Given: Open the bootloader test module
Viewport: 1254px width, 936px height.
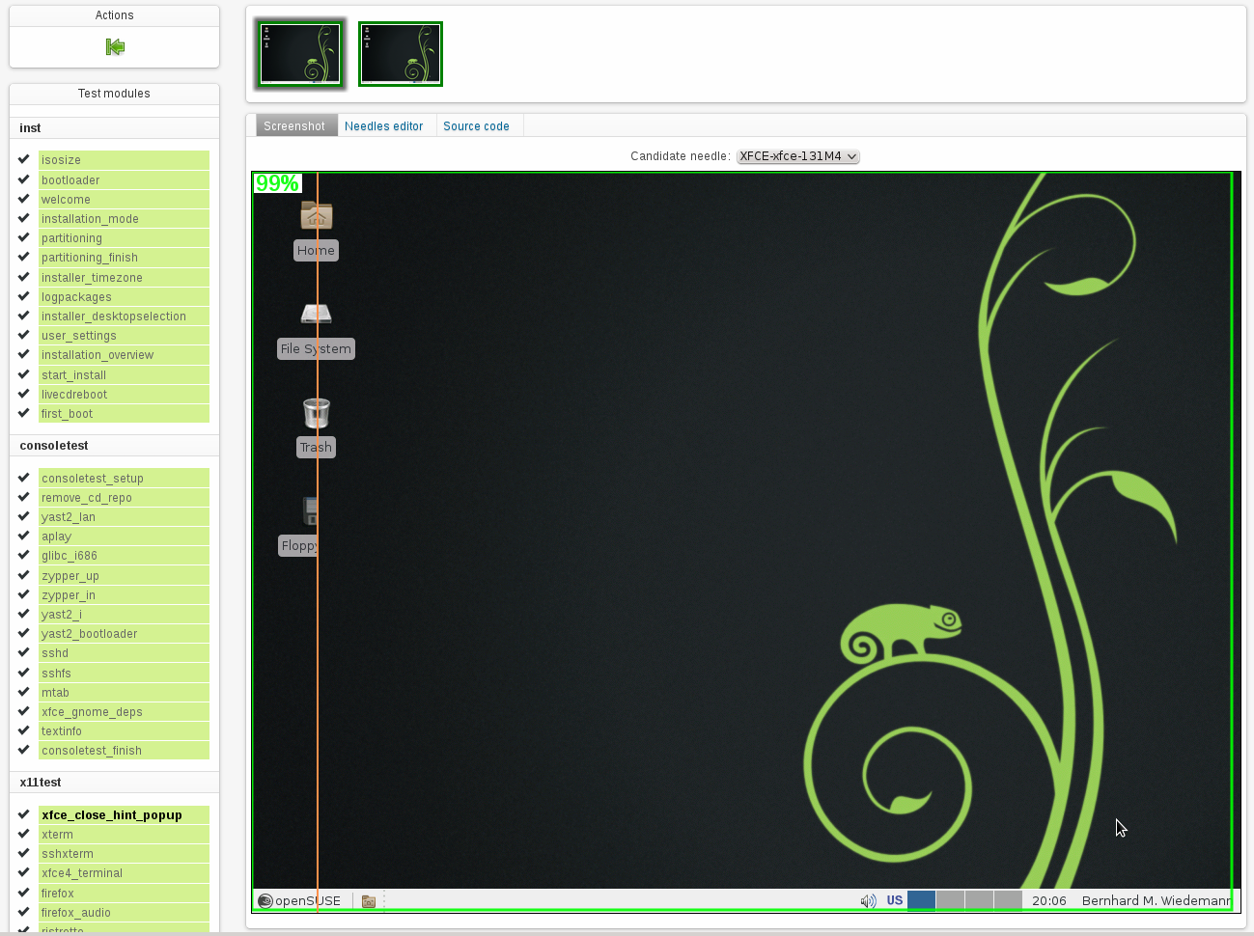Looking at the screenshot, I should tap(124, 180).
